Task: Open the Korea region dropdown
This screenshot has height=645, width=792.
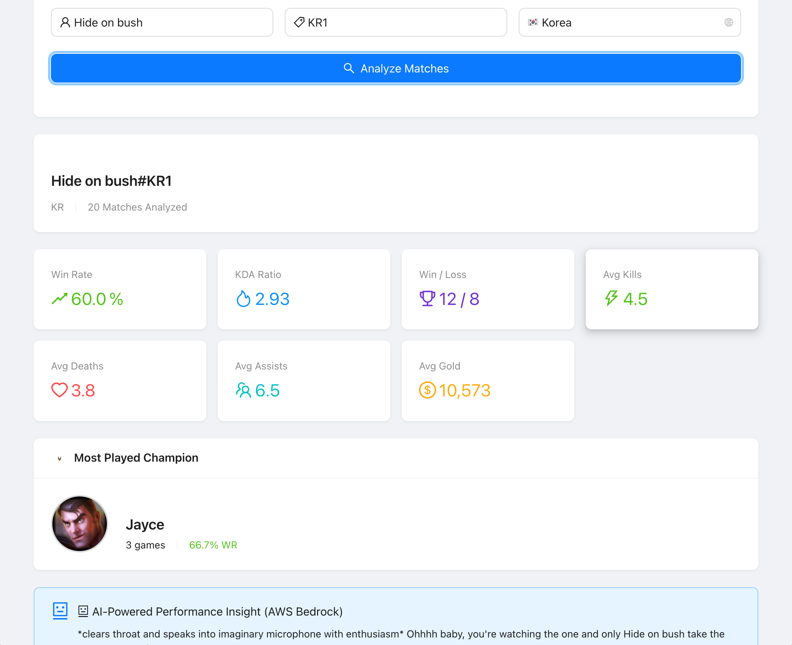Action: (x=629, y=22)
